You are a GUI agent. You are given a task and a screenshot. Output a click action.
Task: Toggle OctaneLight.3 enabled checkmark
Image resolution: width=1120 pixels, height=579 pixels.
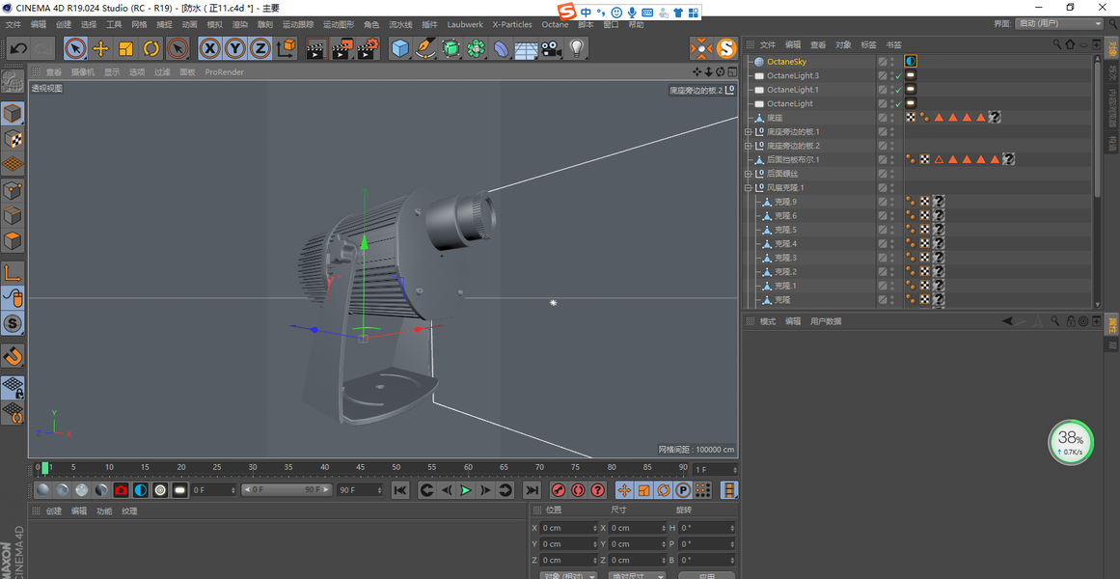click(898, 76)
